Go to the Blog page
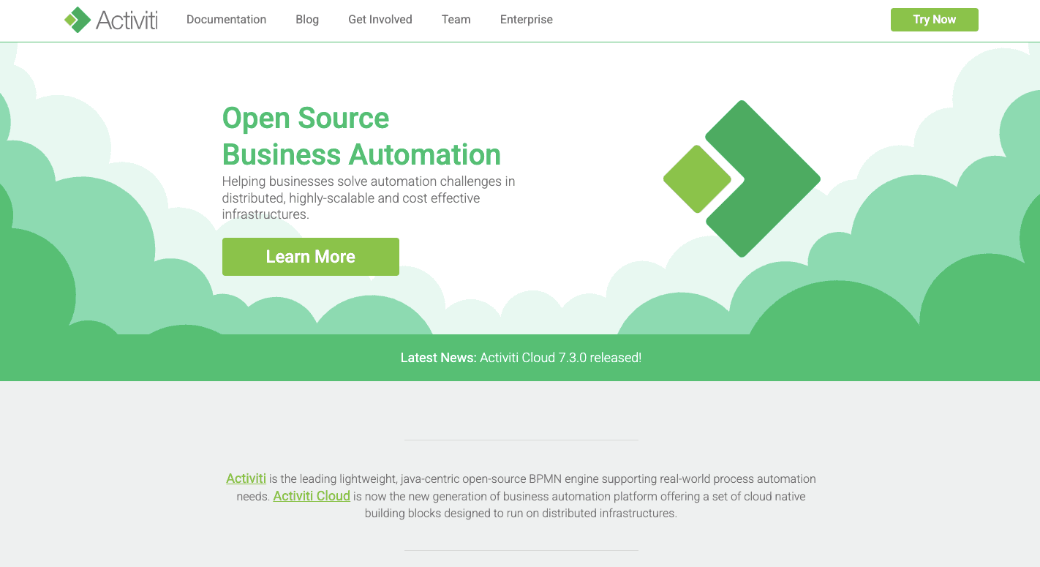Viewport: 1040px width, 567px height. pos(307,20)
